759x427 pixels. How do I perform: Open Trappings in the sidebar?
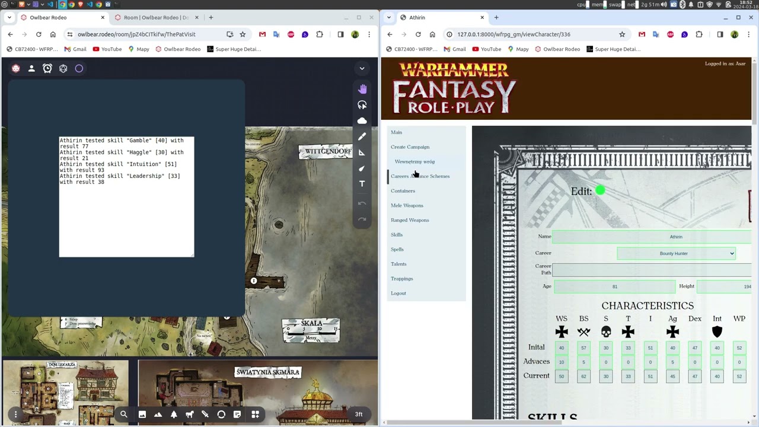point(401,279)
